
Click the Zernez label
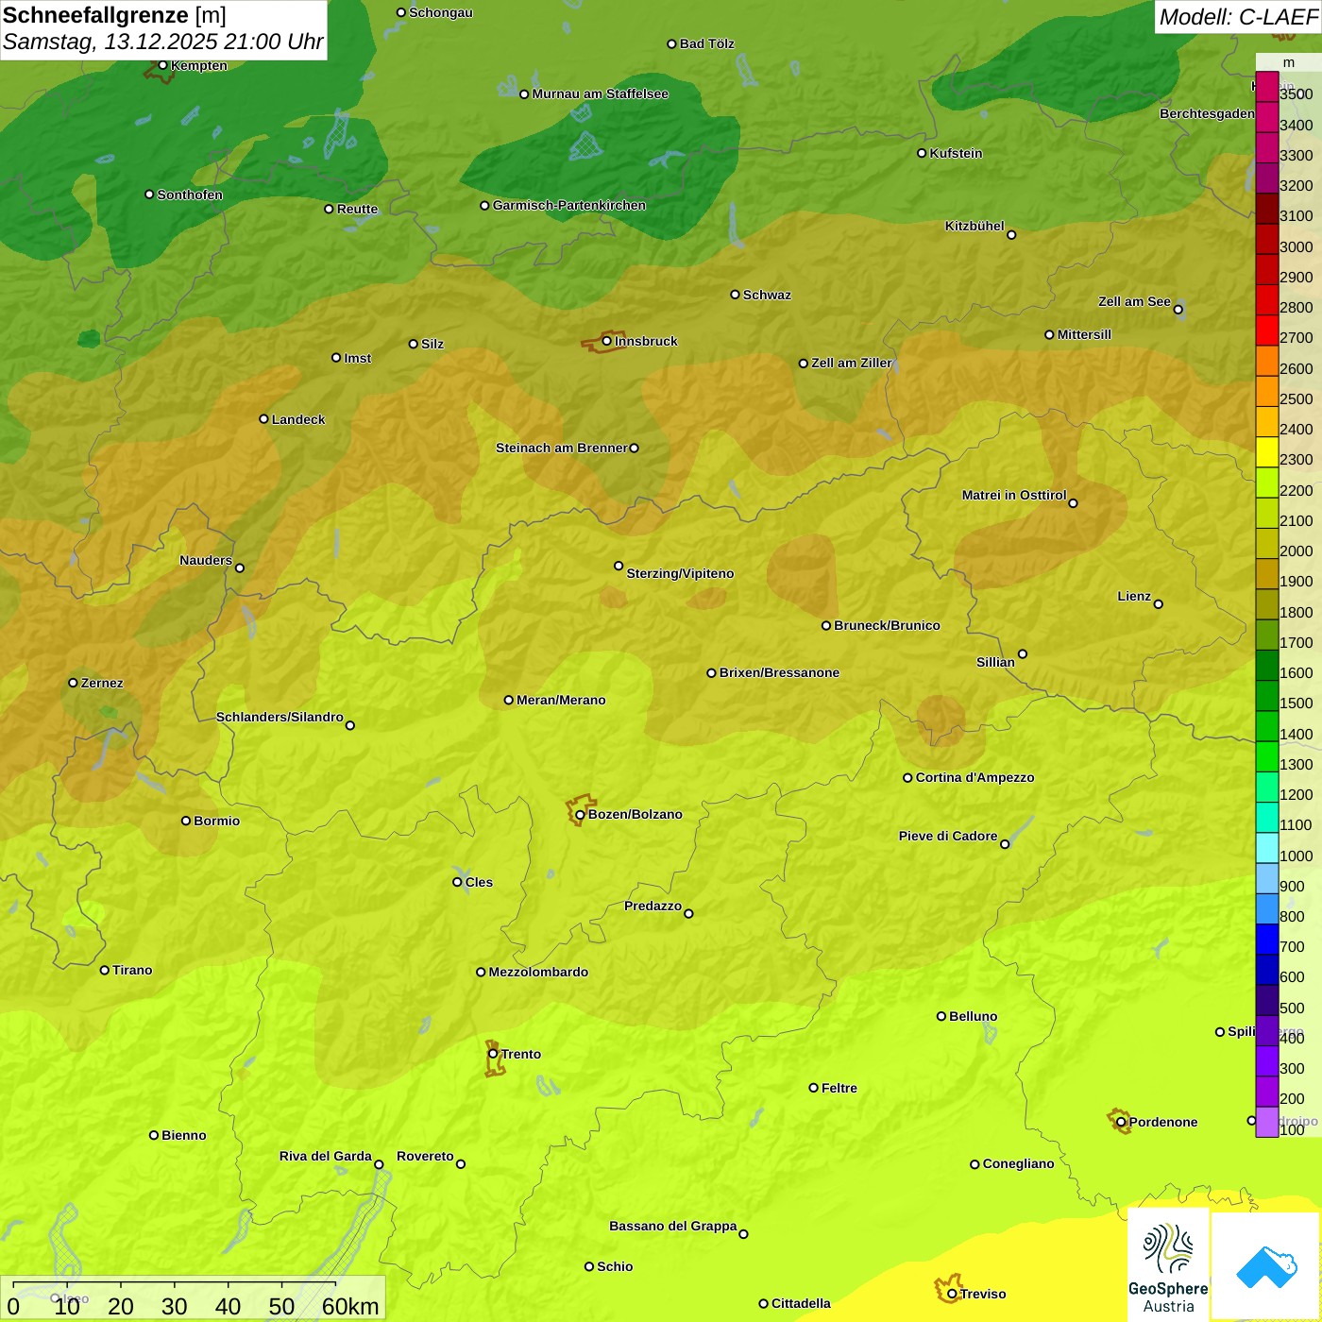pyautogui.click(x=102, y=683)
